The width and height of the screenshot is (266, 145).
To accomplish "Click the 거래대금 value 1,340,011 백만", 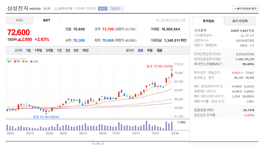I will [x=175, y=41].
